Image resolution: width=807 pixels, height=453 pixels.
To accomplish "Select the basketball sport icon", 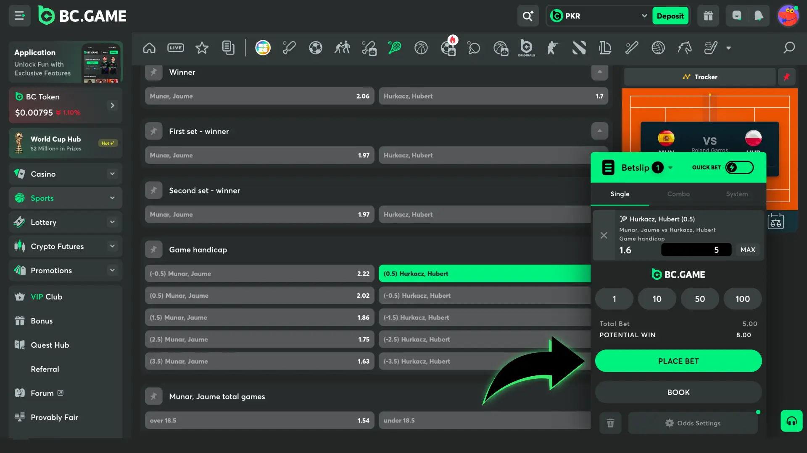I will tap(421, 48).
